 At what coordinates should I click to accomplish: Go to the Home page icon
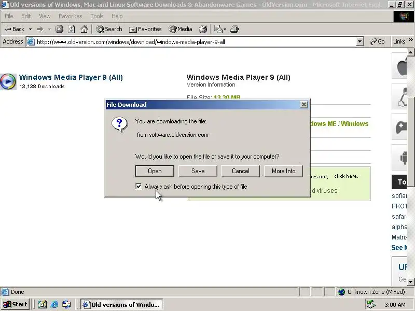tap(84, 29)
